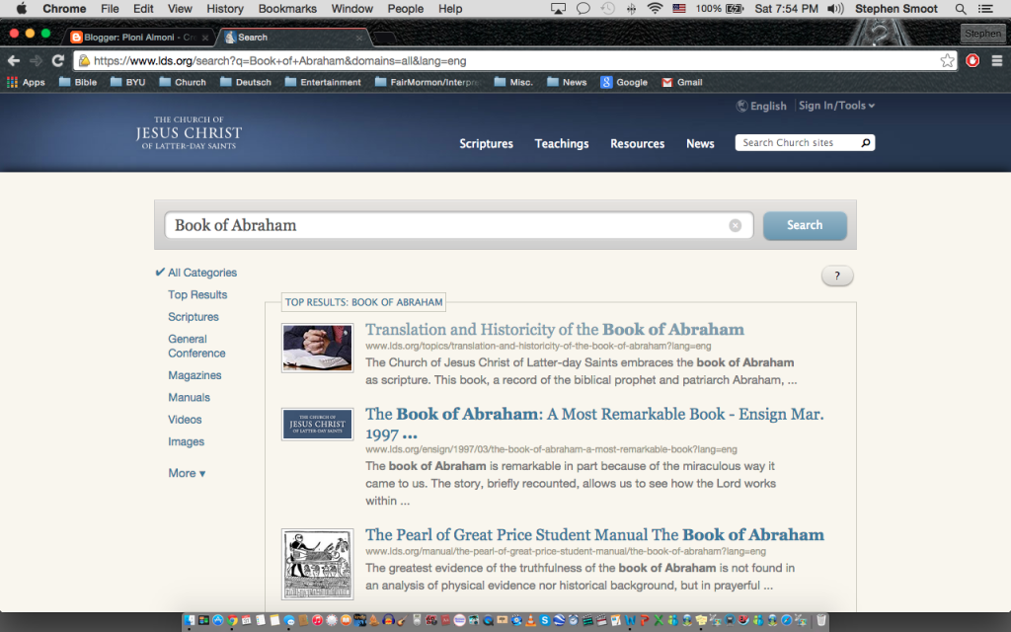
Task: Click the Wi-Fi status icon
Action: (656, 8)
